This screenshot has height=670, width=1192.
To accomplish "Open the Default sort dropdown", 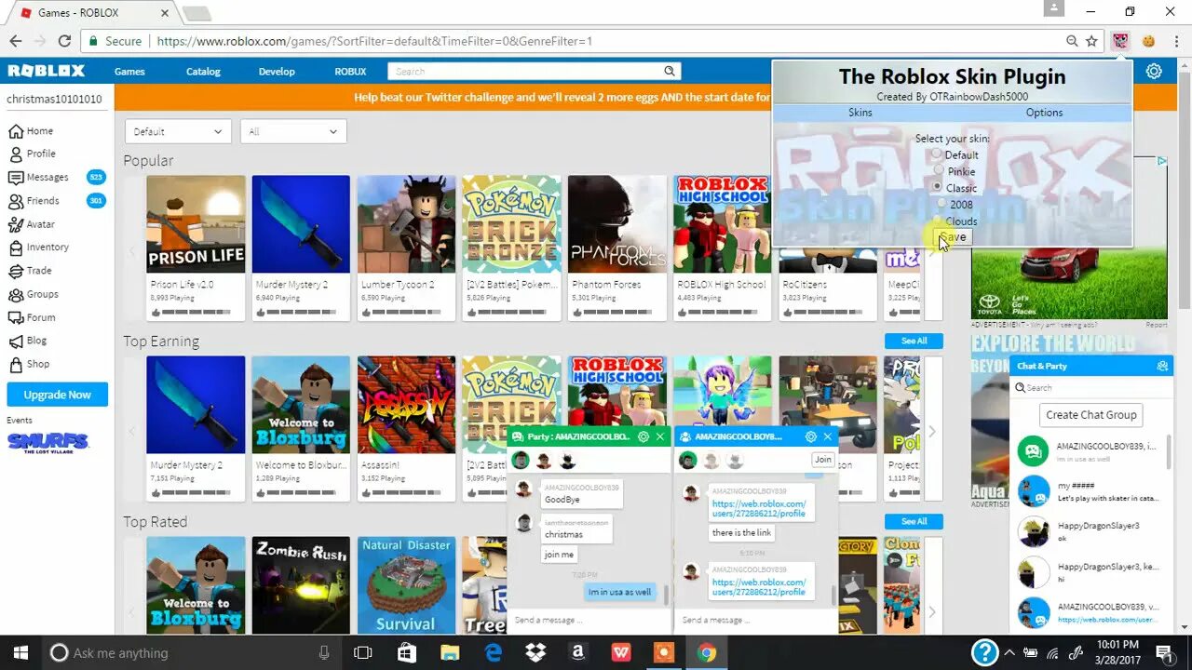I will tap(178, 132).
